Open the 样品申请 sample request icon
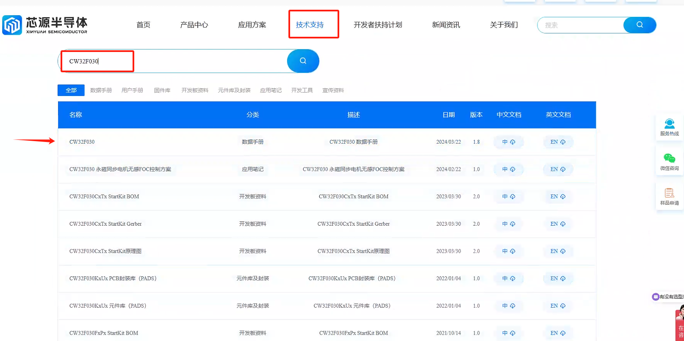This screenshot has width=684, height=341. point(669,196)
